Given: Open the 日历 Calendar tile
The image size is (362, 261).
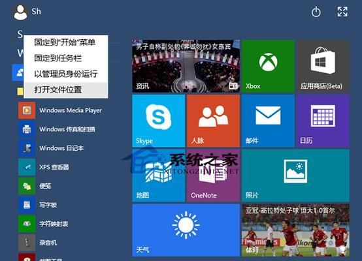Looking at the screenshot, I should point(323,121).
